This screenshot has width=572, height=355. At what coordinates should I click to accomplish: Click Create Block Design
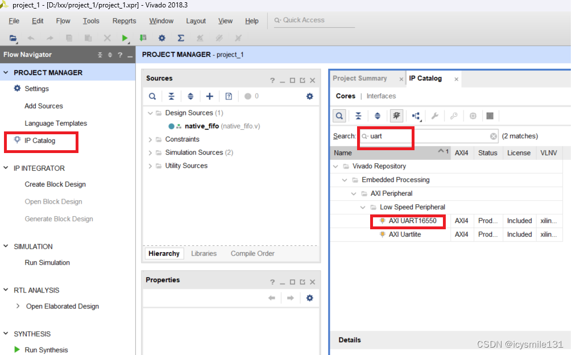[x=55, y=184]
